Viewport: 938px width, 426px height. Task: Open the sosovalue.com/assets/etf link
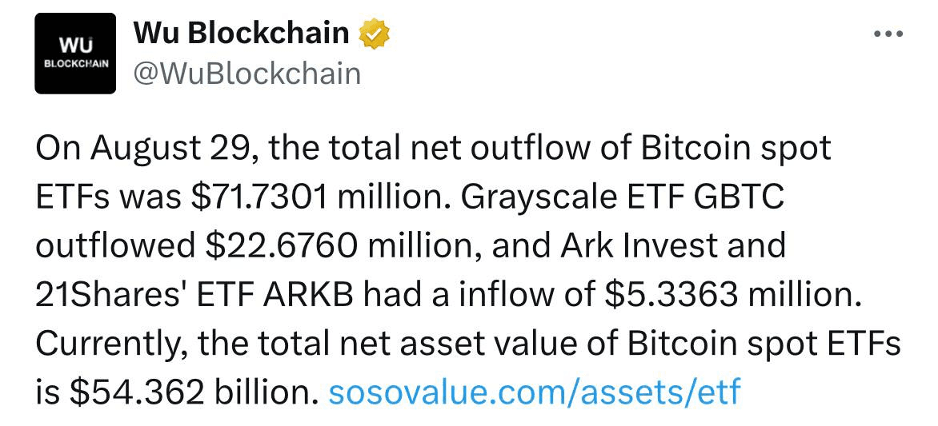[535, 392]
